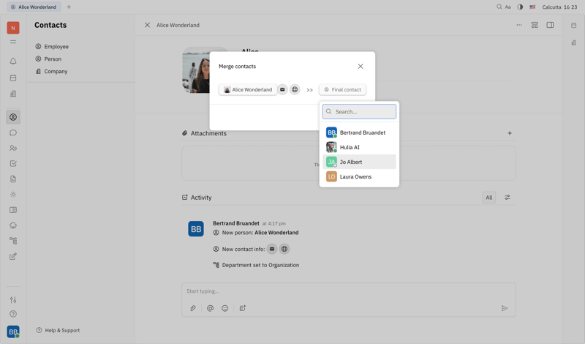Click the Aa font size icon

click(507, 7)
